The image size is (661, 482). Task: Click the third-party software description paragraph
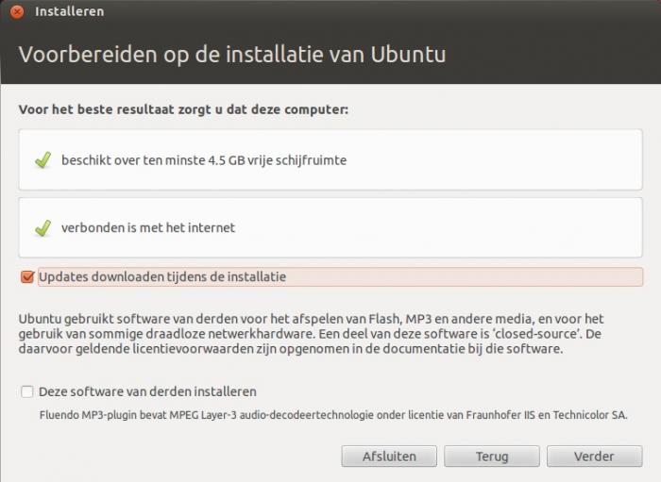(x=311, y=334)
